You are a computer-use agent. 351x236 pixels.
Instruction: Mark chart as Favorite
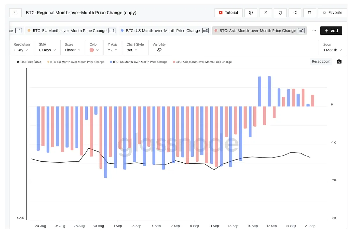(332, 13)
